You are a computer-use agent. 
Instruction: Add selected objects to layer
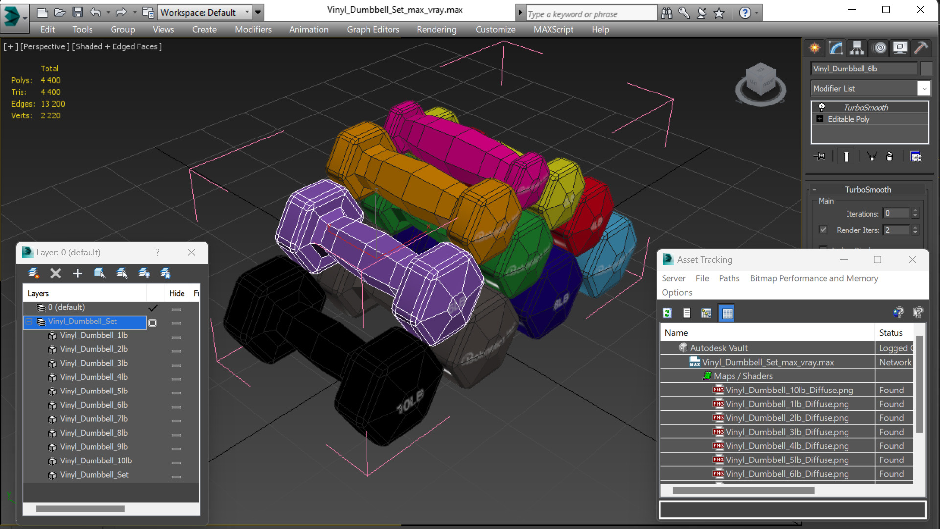77,273
